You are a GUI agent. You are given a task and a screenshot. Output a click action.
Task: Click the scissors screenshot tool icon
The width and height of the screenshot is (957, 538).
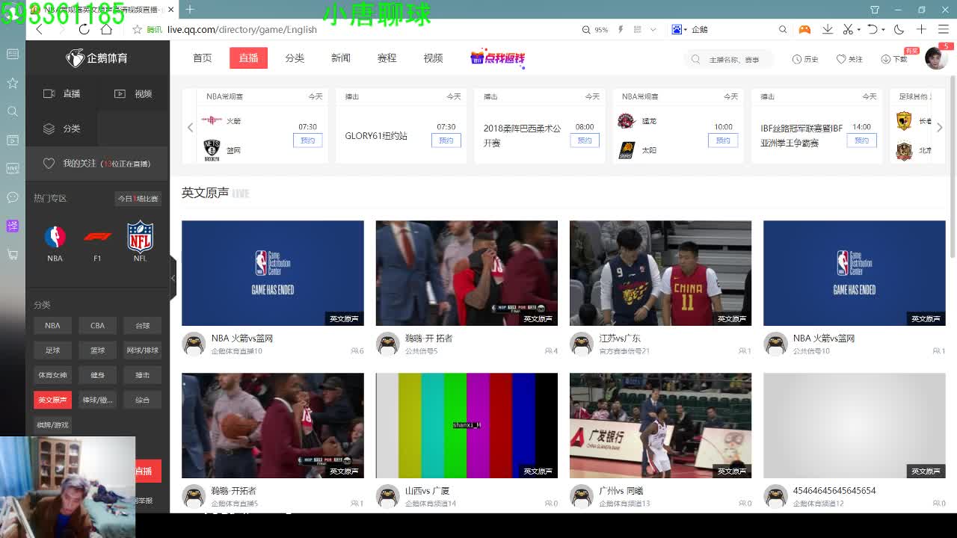click(848, 29)
